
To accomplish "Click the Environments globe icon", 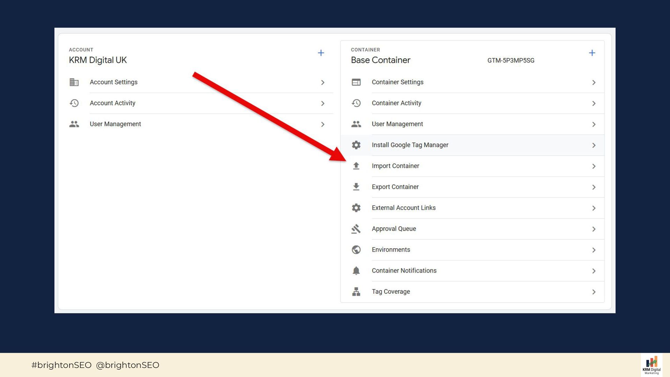I will tap(356, 250).
